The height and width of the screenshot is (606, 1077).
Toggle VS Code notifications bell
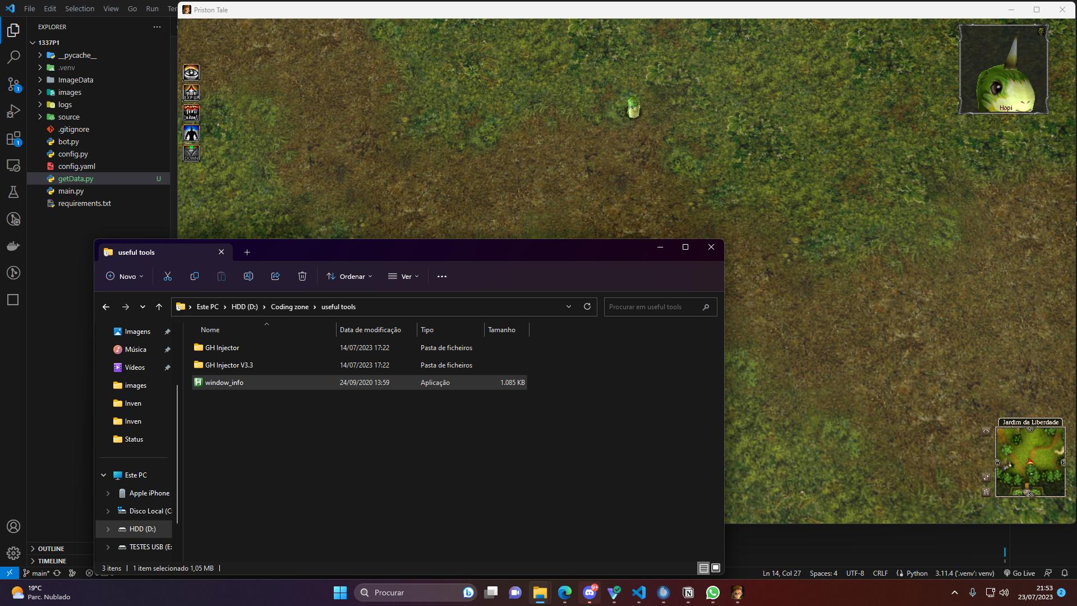[1065, 573]
